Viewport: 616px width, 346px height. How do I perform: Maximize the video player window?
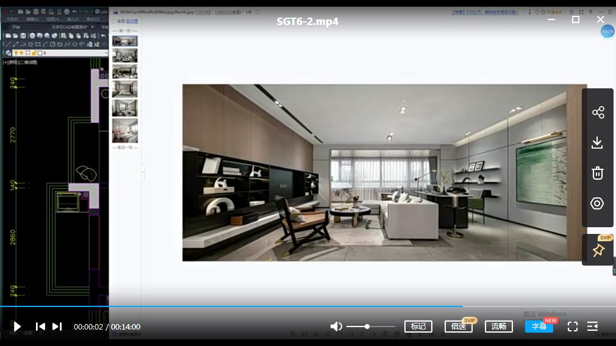pyautogui.click(x=576, y=19)
